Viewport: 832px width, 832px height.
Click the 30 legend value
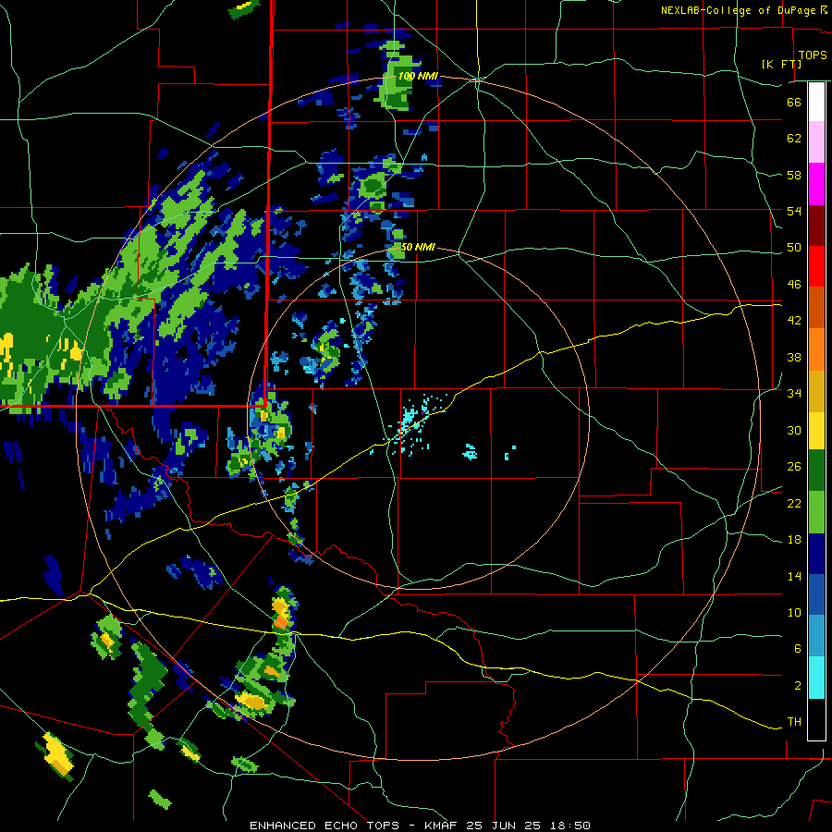(x=794, y=430)
